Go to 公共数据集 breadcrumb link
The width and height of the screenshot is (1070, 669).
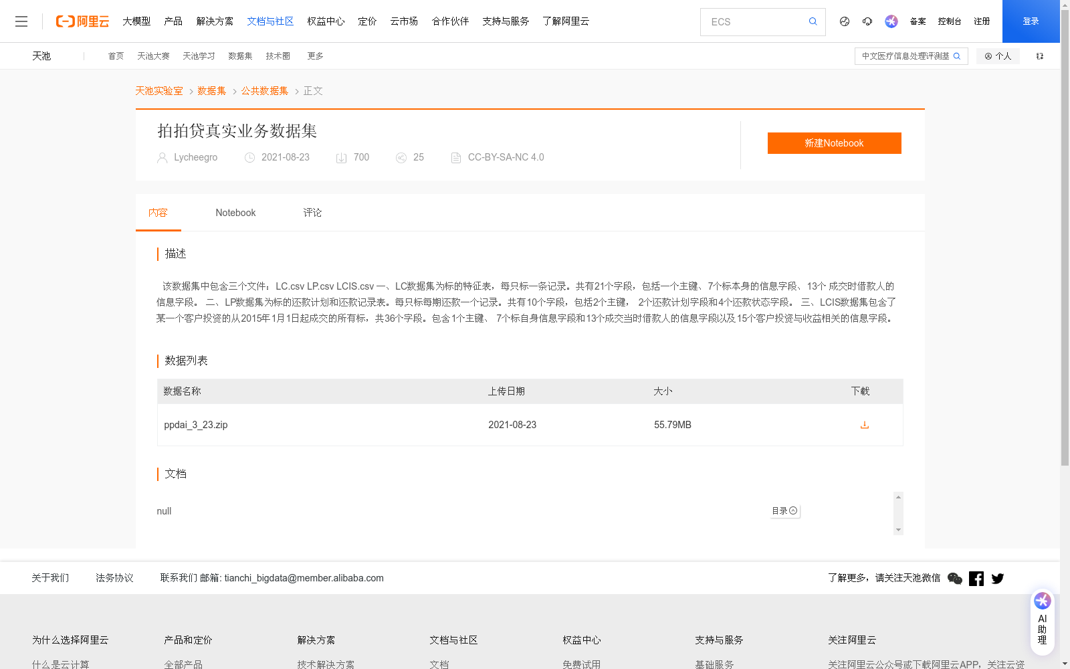point(265,91)
